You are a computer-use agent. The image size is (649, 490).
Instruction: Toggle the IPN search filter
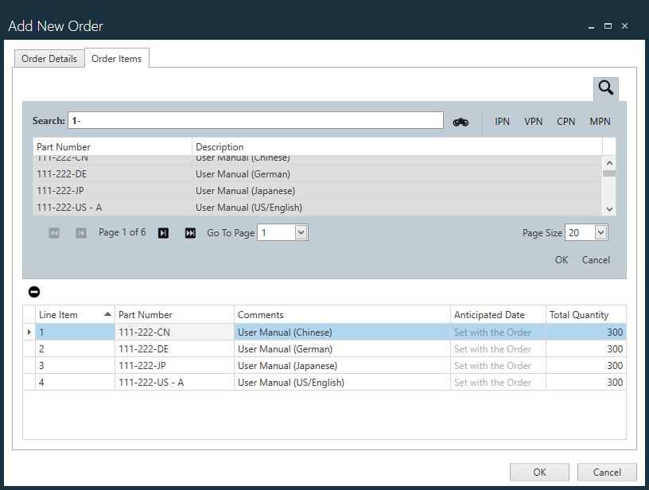(x=502, y=121)
